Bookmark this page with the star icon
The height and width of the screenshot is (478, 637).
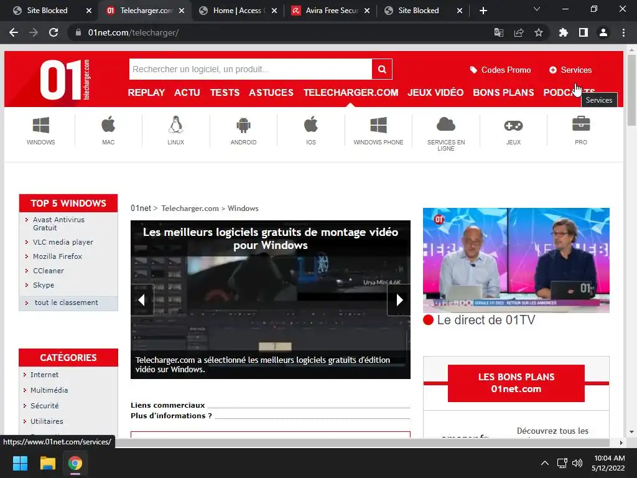coord(538,32)
